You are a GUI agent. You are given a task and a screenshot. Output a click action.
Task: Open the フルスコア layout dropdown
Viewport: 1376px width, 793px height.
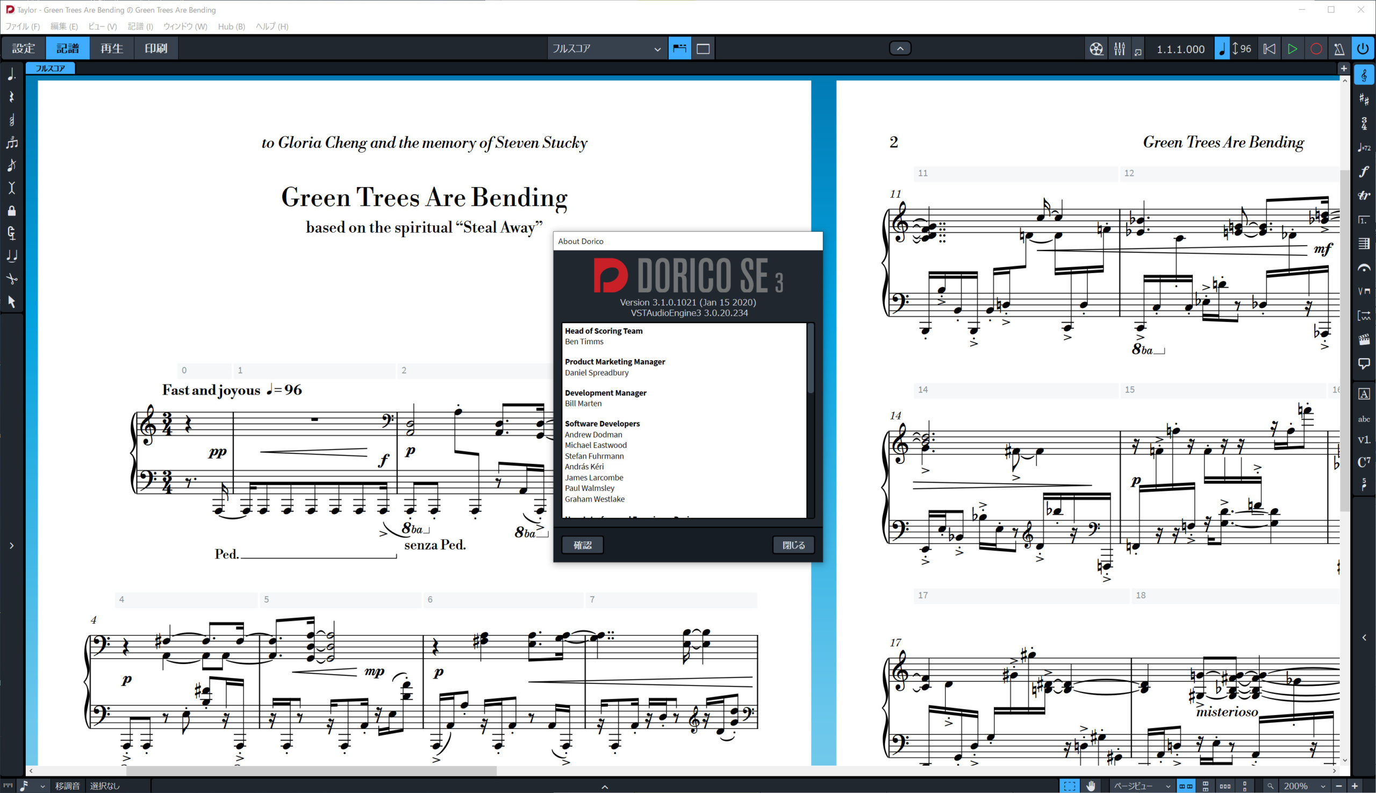pyautogui.click(x=607, y=48)
